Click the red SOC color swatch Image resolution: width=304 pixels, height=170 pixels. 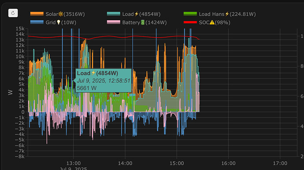[190, 22]
